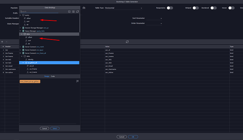Click the collapse all icon in Data Bindings
Screen dimensions: 243x140
69,12
